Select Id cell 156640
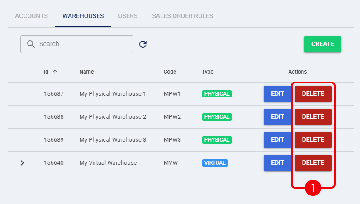This screenshot has height=204, width=360. (x=54, y=163)
